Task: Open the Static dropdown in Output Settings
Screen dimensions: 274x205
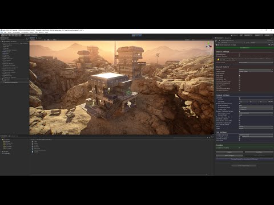Action: [x=256, y=128]
